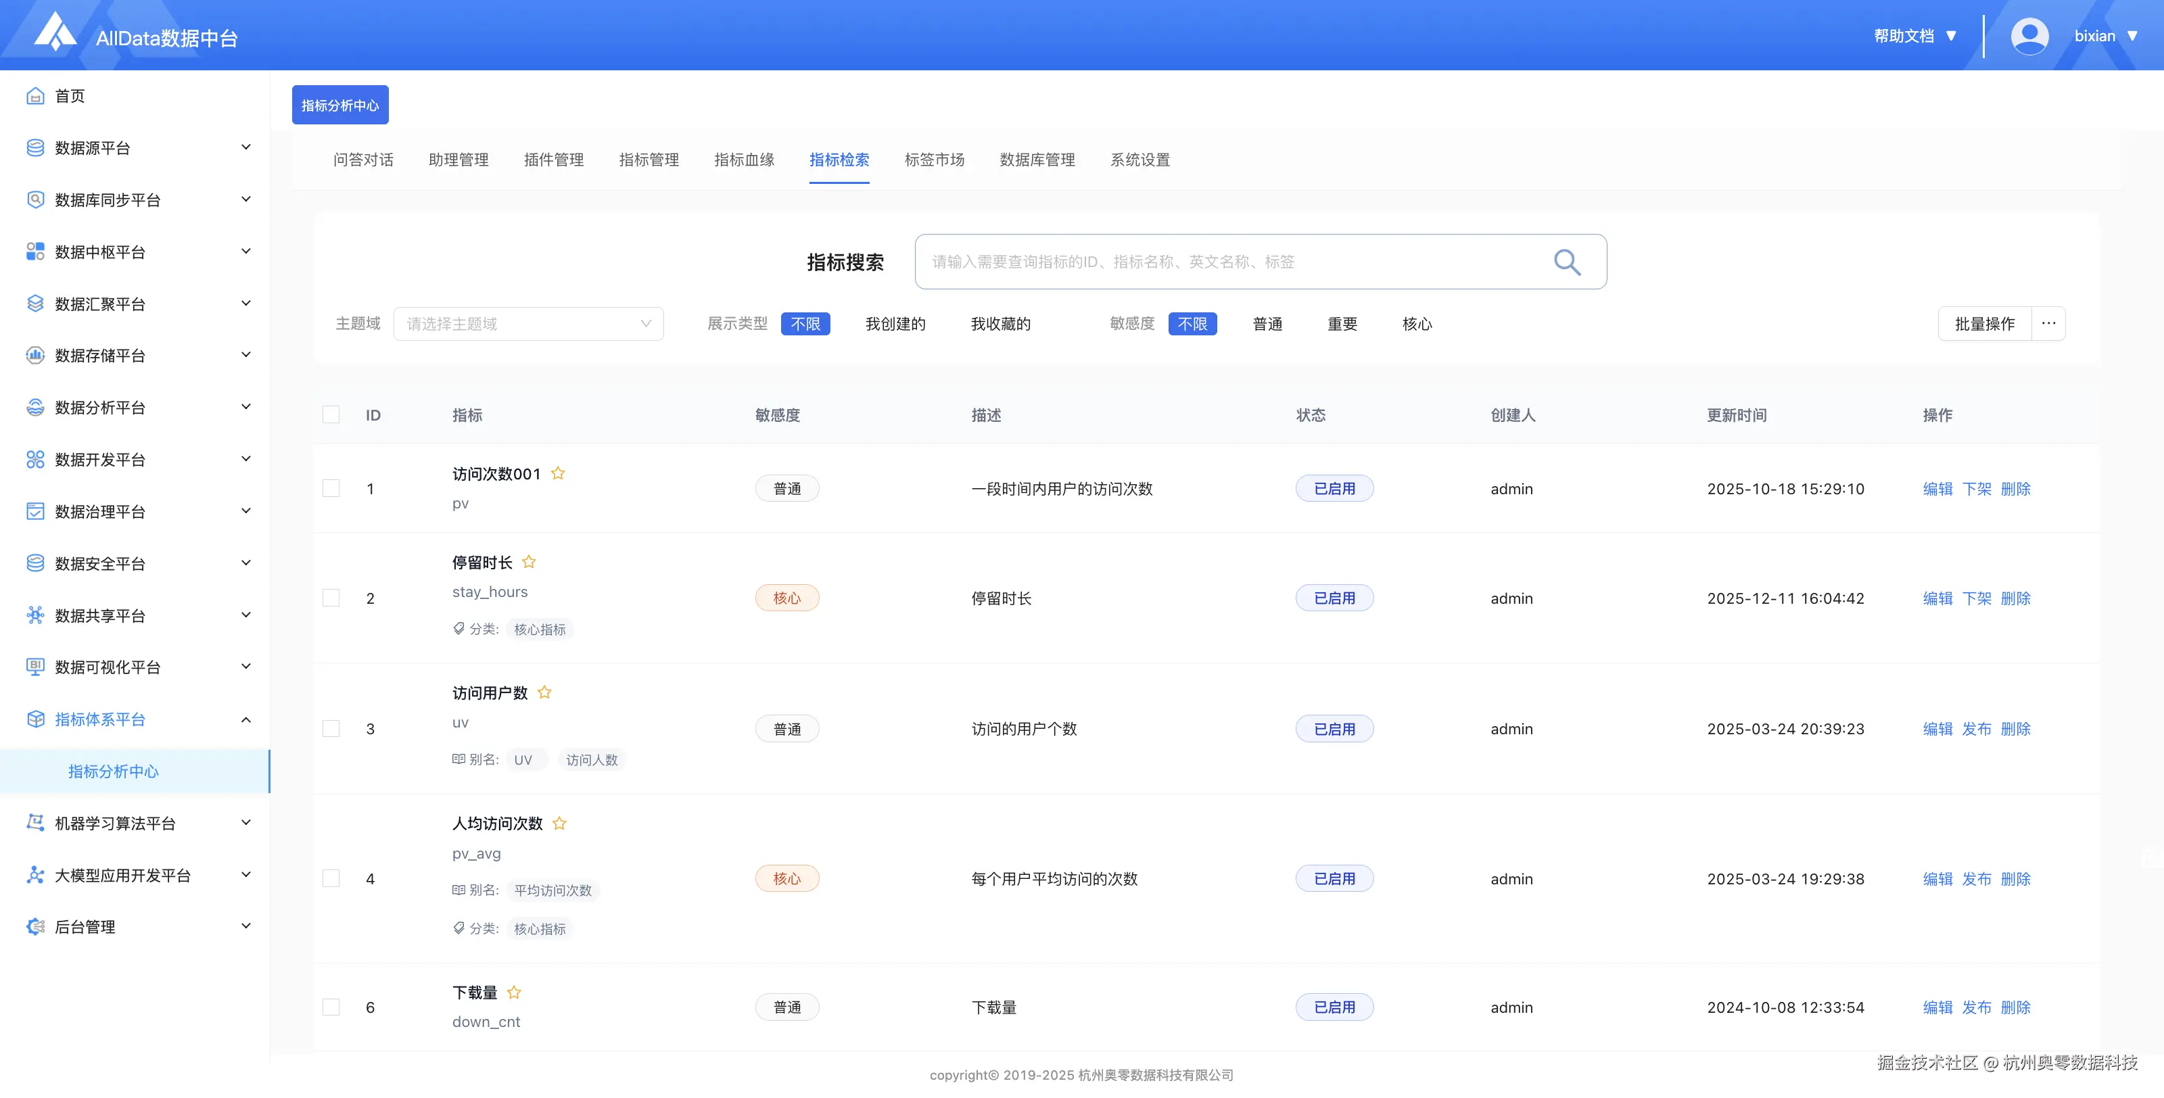Switch to the 指标血缘 tab
The height and width of the screenshot is (1098, 2164).
(743, 160)
